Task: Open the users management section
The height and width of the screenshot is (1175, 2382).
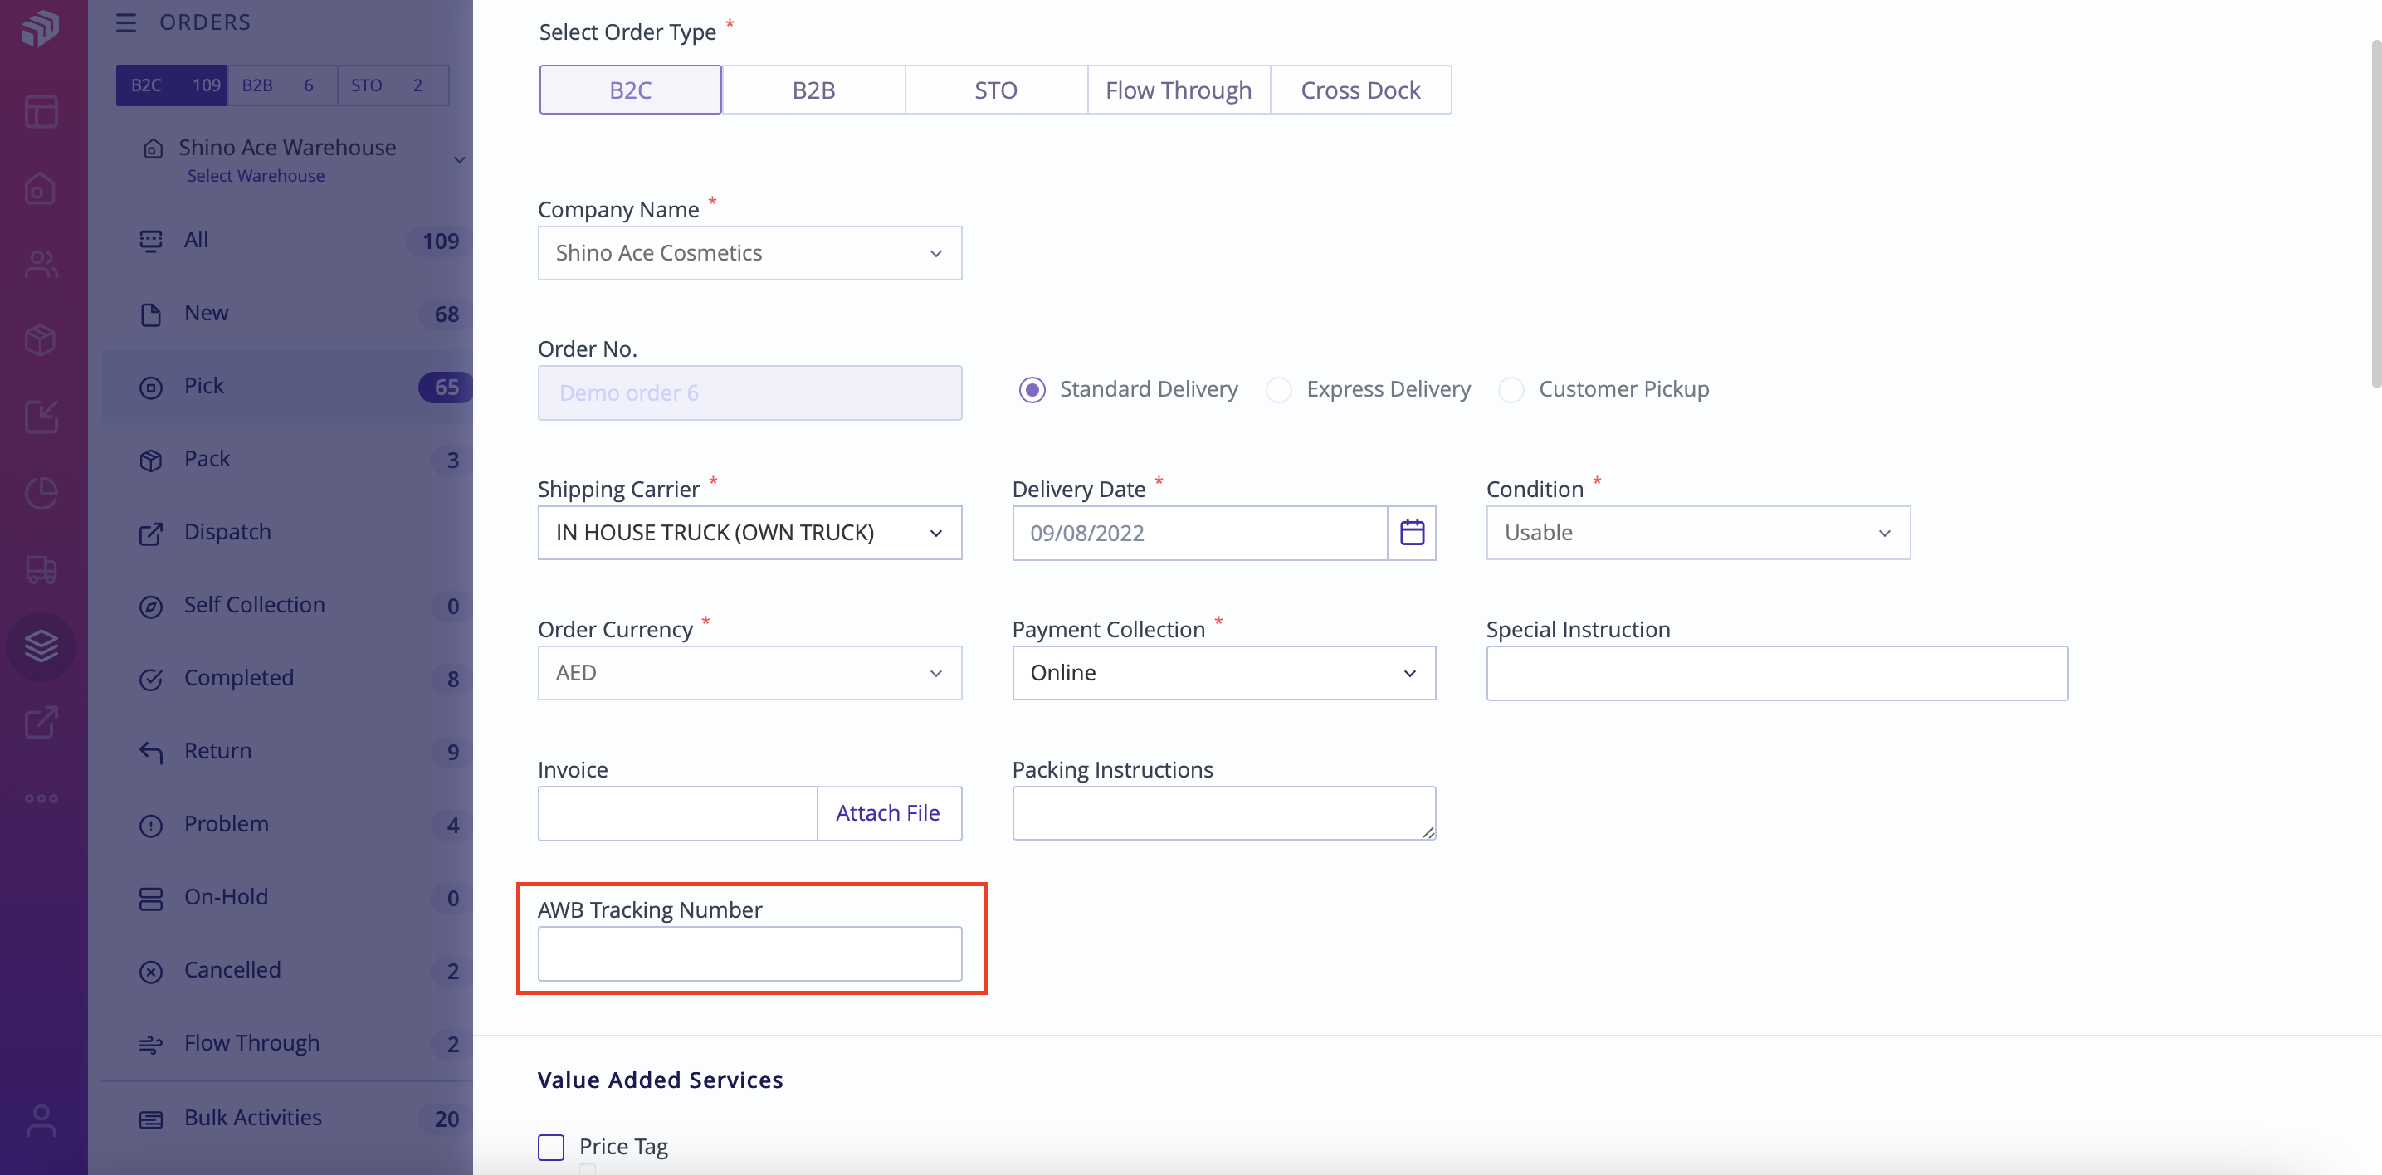Action: click(41, 266)
